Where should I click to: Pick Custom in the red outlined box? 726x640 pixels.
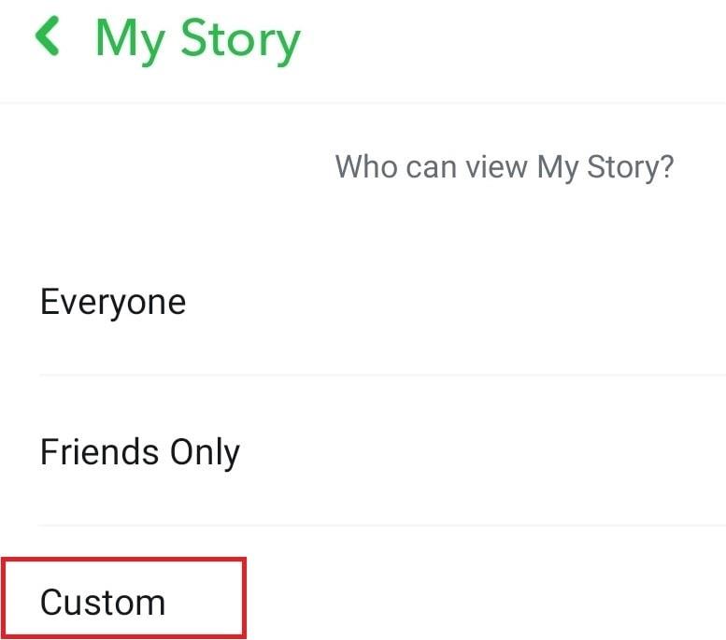coord(123,598)
